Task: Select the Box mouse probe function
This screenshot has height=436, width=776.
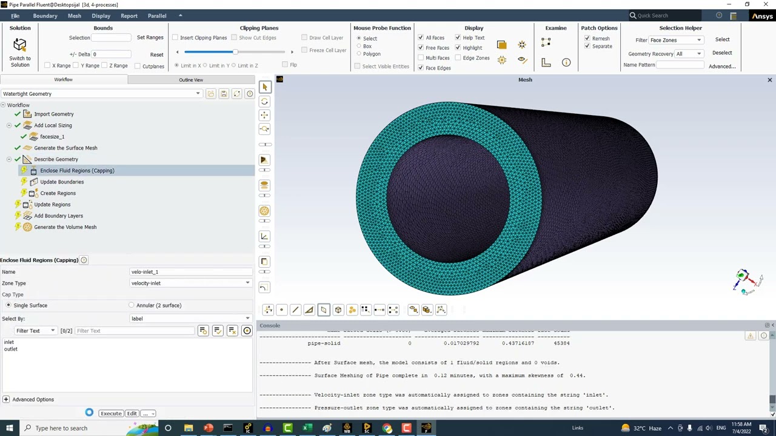Action: pos(359,46)
